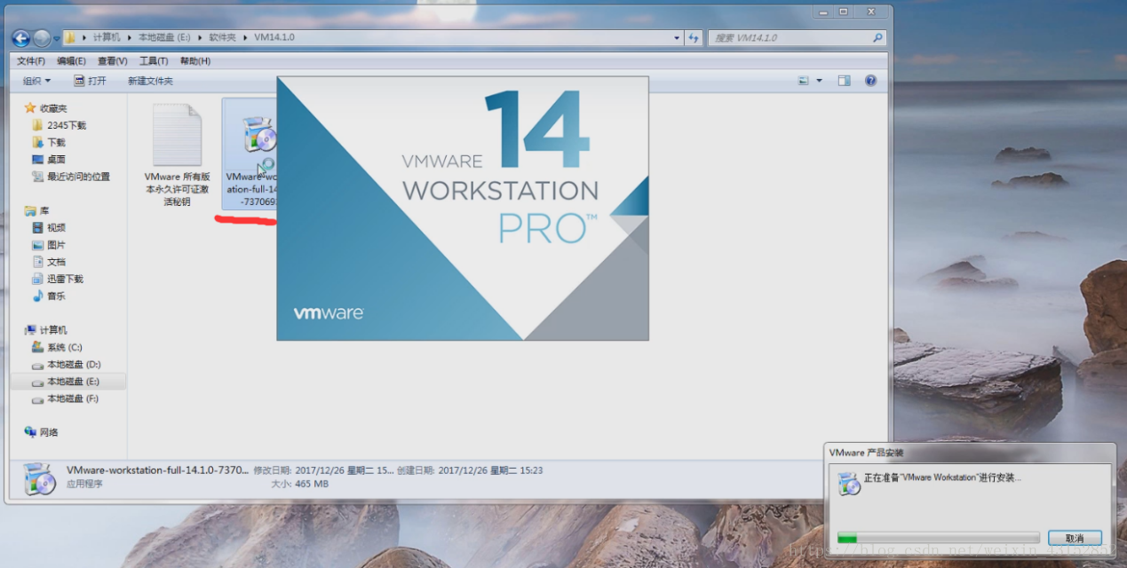Click the refresh button beside address bar
Image resolution: width=1127 pixels, height=568 pixels.
(x=695, y=38)
